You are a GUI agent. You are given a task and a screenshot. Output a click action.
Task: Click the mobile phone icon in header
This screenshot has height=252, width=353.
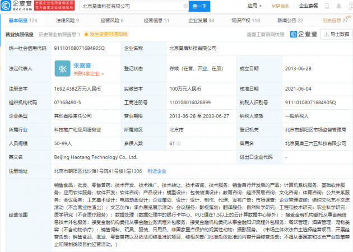coord(327,6)
